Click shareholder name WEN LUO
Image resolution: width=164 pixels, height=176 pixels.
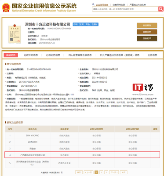pos(33,142)
